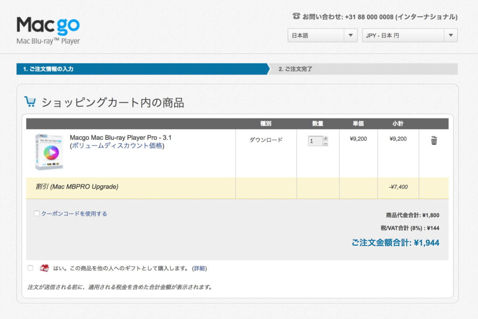This screenshot has width=478, height=319.
Task: Decrease quantity with minus stepper
Action: (325, 143)
